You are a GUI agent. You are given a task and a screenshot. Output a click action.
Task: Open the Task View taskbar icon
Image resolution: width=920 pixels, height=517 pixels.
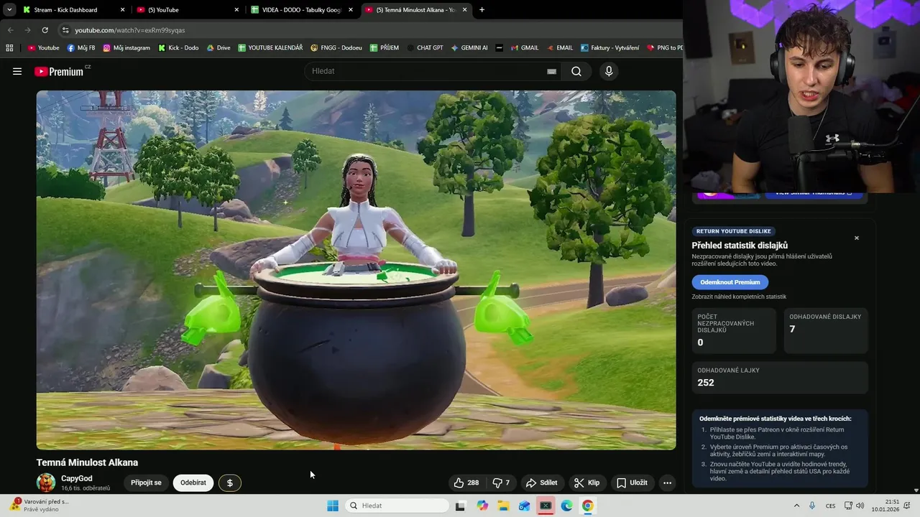[461, 506]
